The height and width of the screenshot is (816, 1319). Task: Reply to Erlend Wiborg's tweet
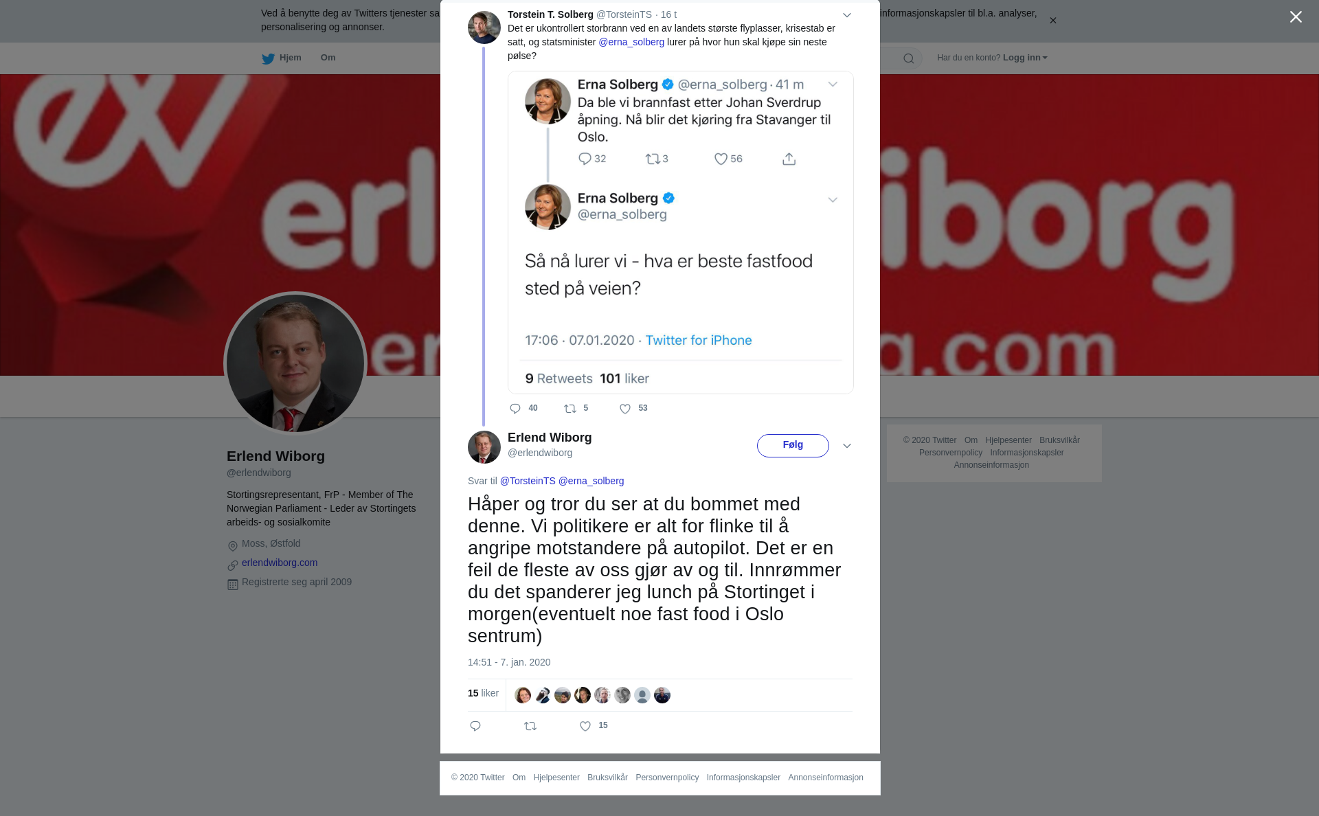pos(475,726)
